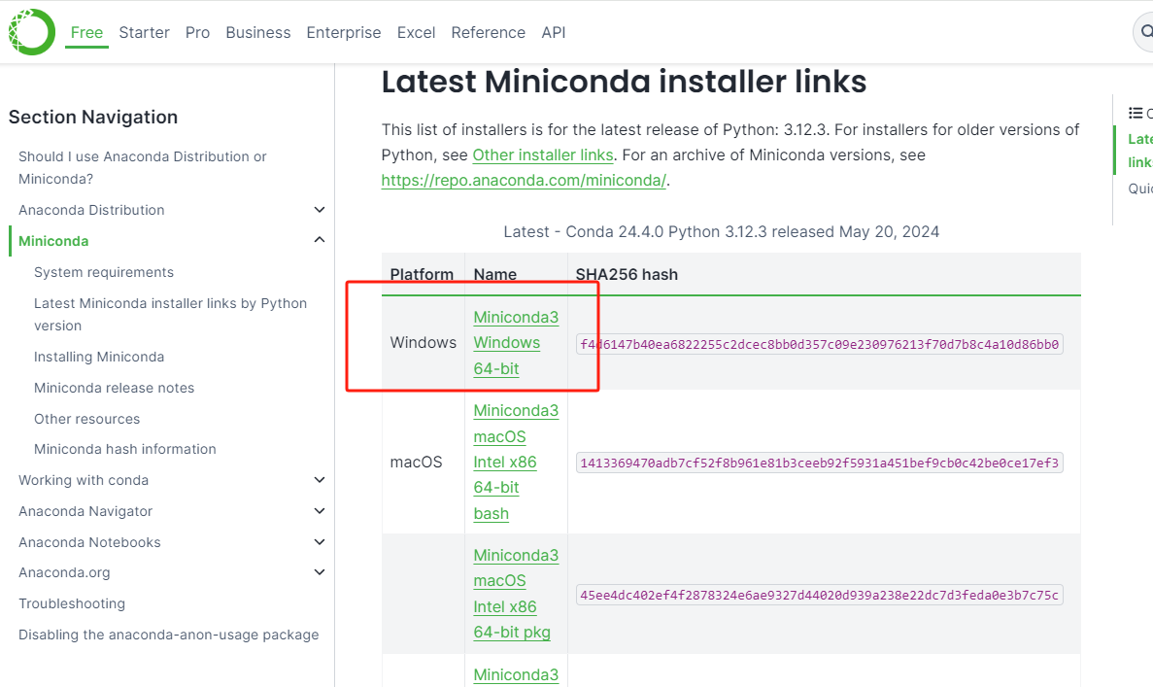This screenshot has height=687, width=1153.
Task: Open the "Other installer links" link
Action: 542,155
